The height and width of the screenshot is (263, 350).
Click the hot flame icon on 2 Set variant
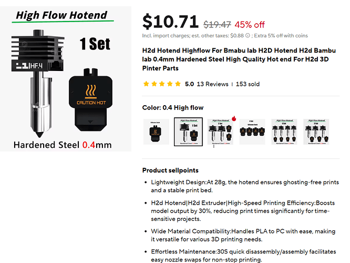click(234, 118)
